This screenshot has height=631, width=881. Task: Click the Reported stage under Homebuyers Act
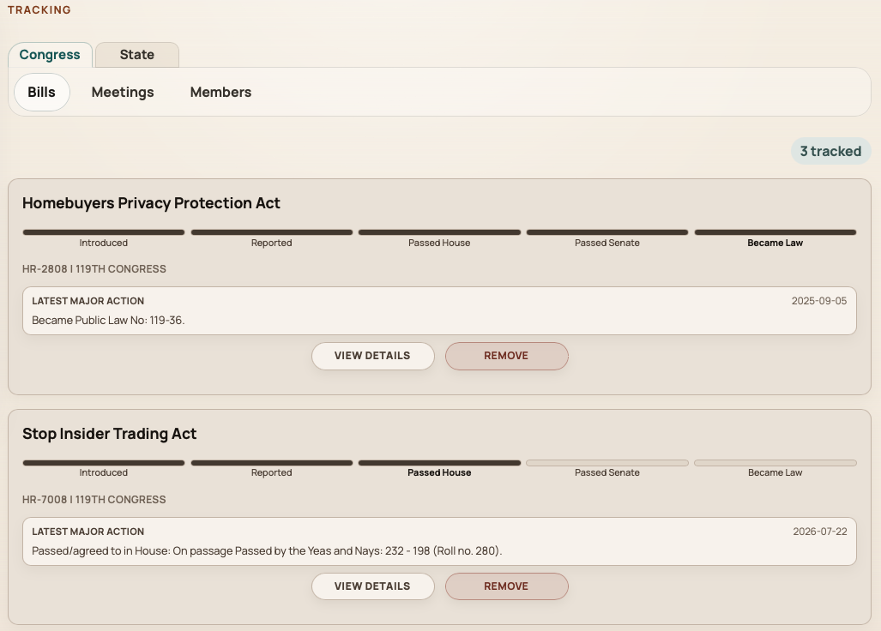(x=271, y=238)
